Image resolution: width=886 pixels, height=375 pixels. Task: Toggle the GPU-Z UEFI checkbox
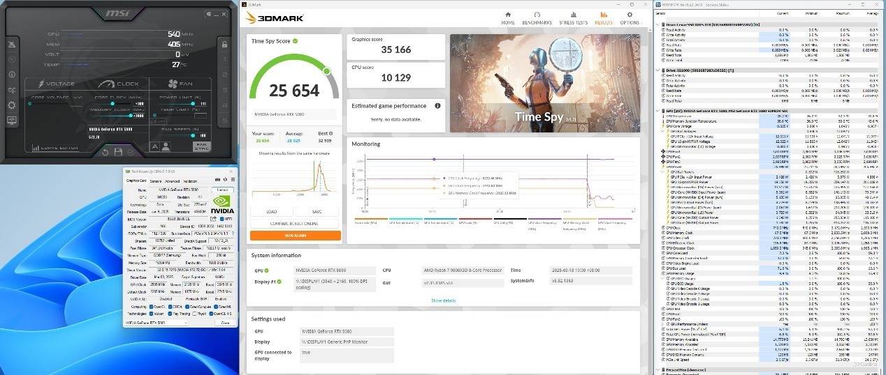[221, 219]
